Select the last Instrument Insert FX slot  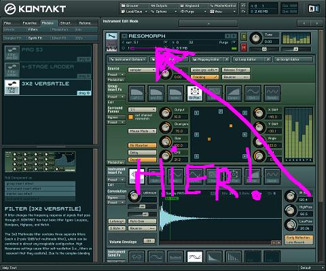[x=272, y=176]
